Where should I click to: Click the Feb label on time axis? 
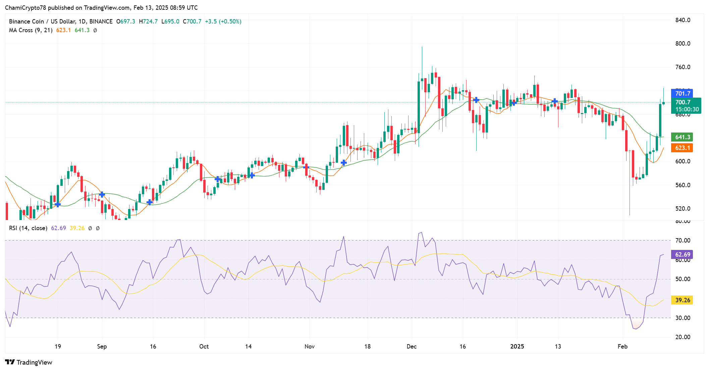click(x=622, y=347)
